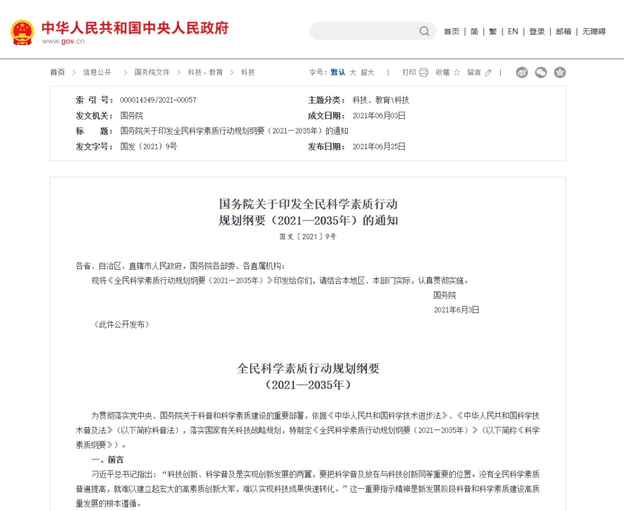Click the 登录 login link
This screenshot has width=624, height=511.
tap(537, 31)
